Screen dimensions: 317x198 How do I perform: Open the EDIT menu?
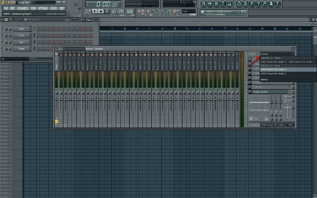(x=12, y=8)
